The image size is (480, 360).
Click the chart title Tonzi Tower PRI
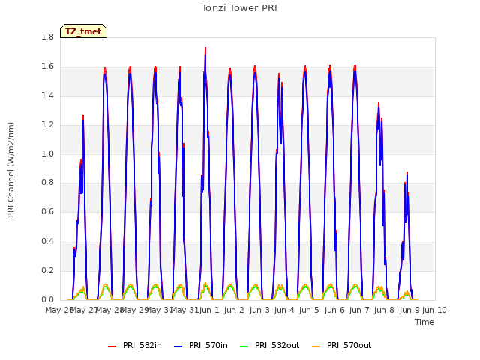pos(239,8)
